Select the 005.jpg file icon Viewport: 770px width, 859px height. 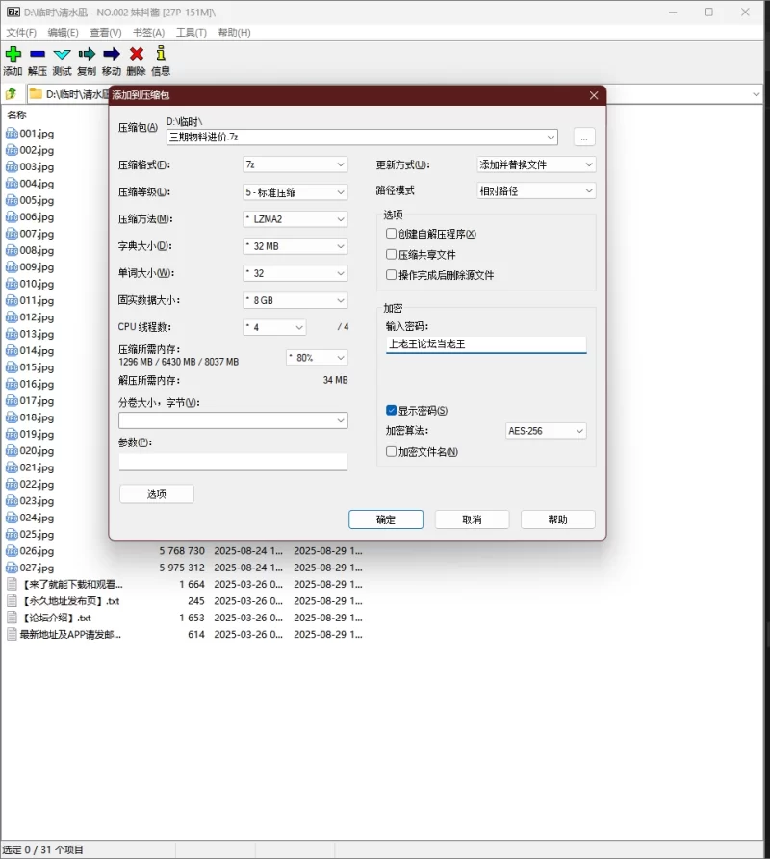[12, 200]
